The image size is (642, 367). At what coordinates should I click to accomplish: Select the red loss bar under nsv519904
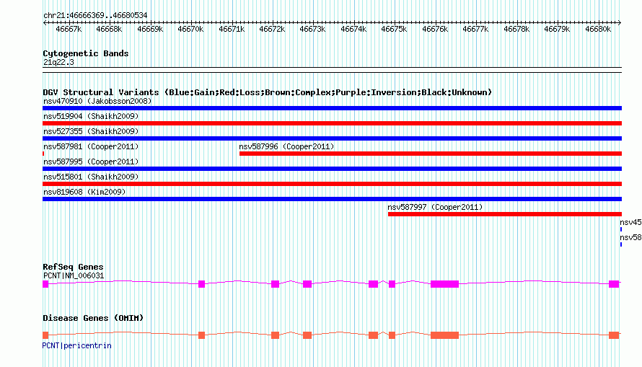point(332,123)
